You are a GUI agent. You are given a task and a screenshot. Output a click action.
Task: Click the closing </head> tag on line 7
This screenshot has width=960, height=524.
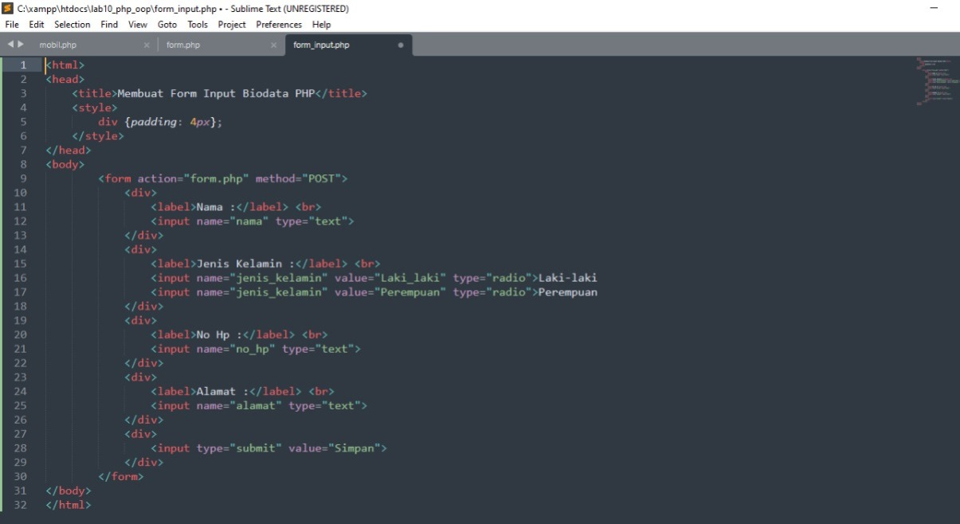point(69,150)
